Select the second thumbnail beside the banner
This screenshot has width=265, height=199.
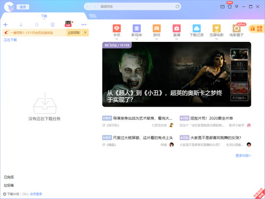click(240, 66)
